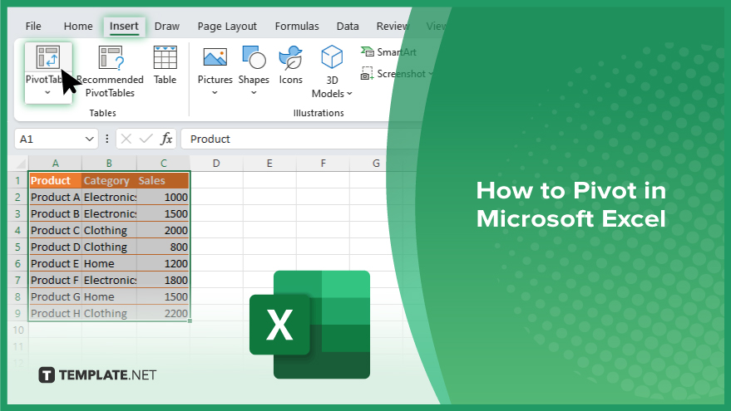Cancel formula entry X icon
Viewport: 731px width, 411px height.
pos(126,139)
